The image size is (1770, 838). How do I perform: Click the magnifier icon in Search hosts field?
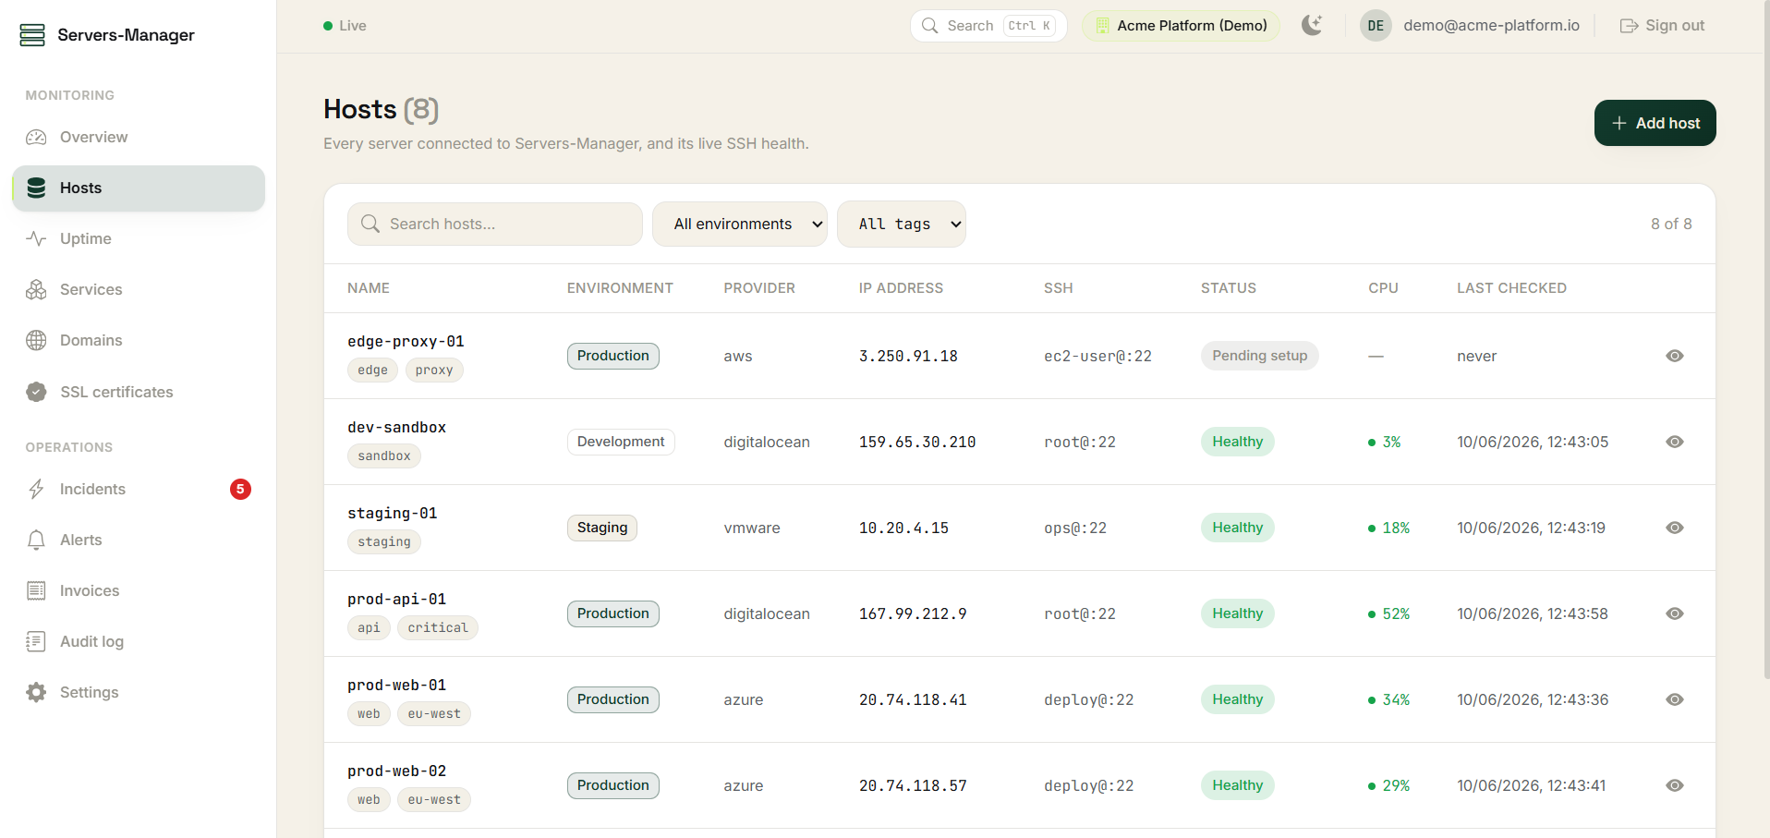(x=370, y=224)
